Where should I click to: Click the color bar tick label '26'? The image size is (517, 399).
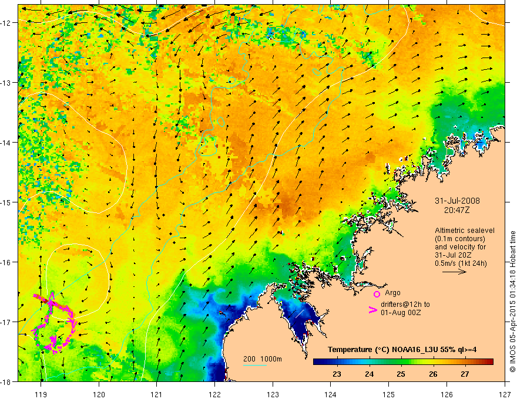coord(433,374)
